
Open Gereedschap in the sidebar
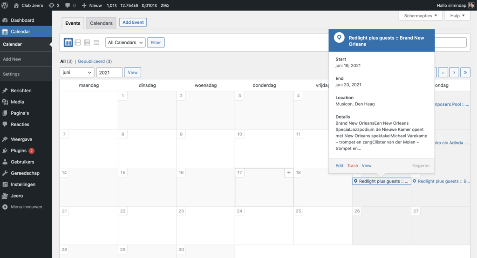25,173
